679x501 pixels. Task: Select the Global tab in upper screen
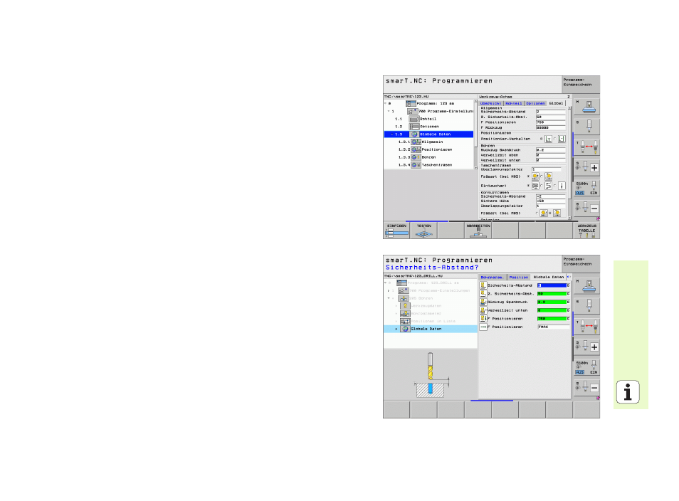(556, 103)
